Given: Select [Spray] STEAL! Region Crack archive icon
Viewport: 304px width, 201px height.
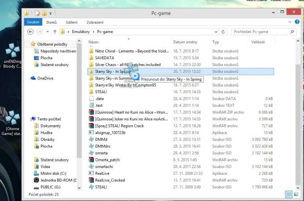Looking at the screenshot, I should pos(91,126).
